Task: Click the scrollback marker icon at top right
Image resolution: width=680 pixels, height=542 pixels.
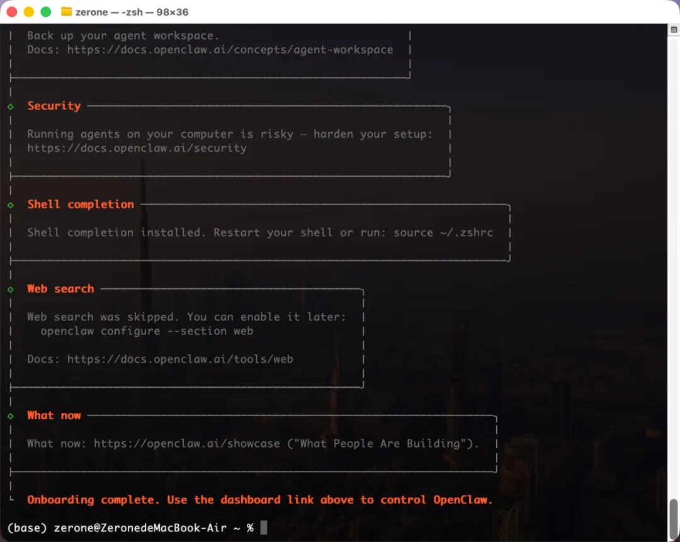Action: tap(674, 30)
